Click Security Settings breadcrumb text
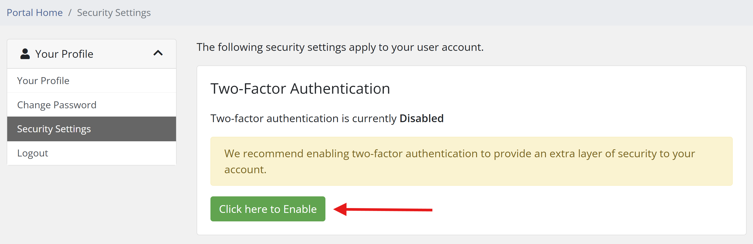 pos(114,13)
